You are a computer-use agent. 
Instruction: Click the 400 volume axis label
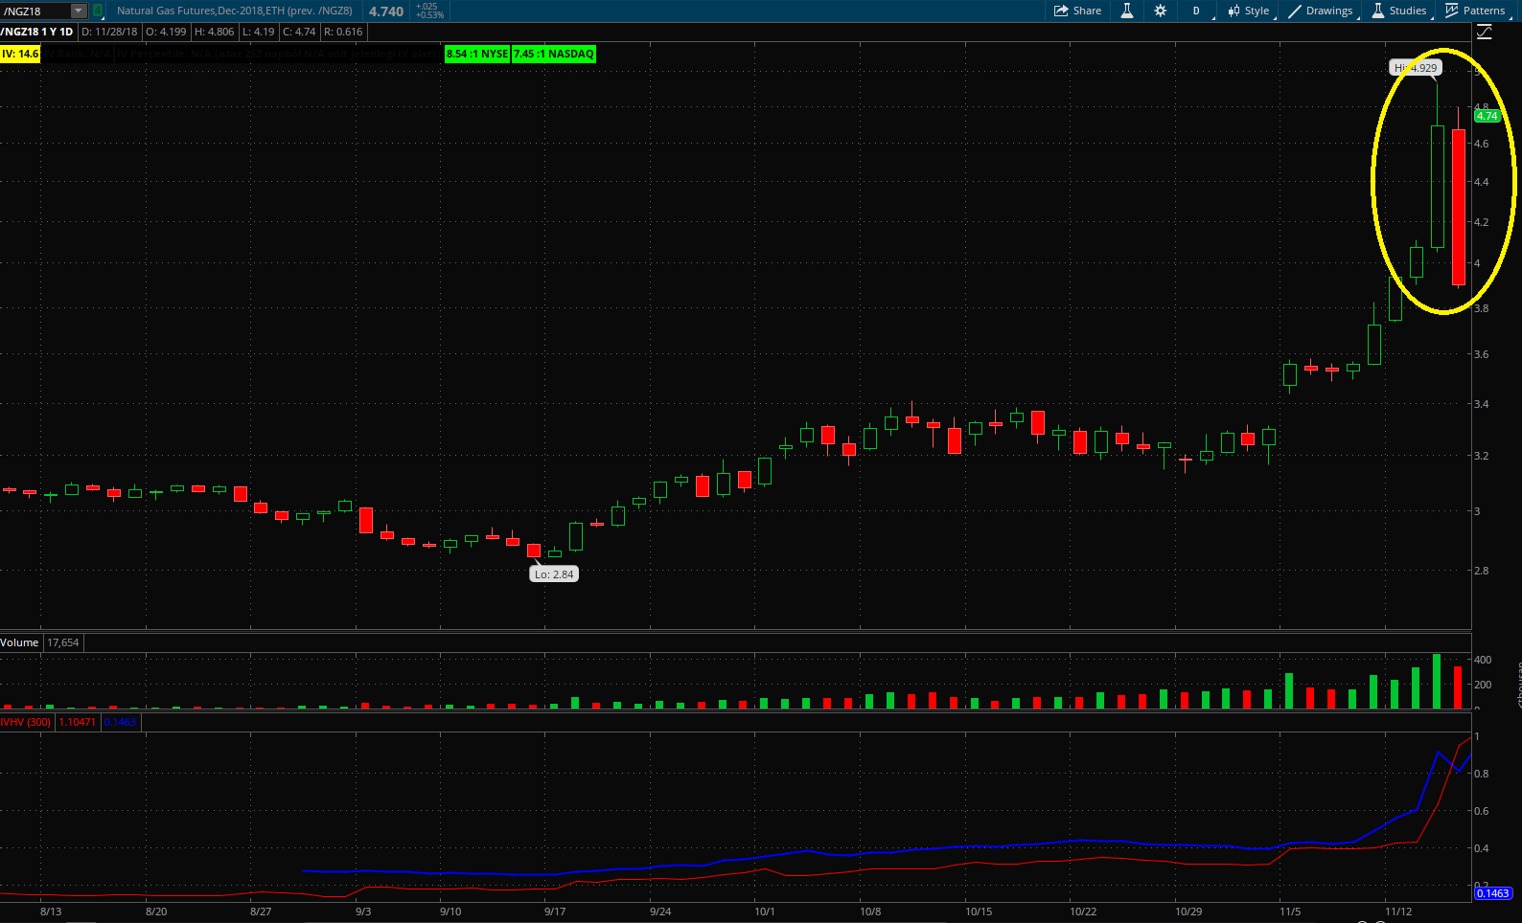[x=1483, y=660]
